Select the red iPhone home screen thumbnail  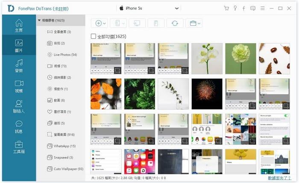pyautogui.click(x=140, y=162)
